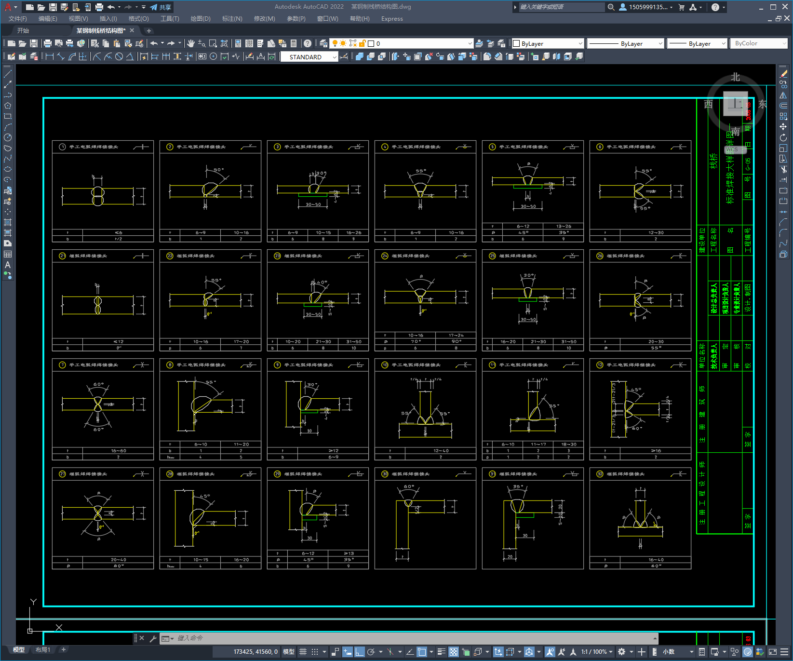Open the 修改(M) menu
The image size is (793, 661).
tap(264, 19)
